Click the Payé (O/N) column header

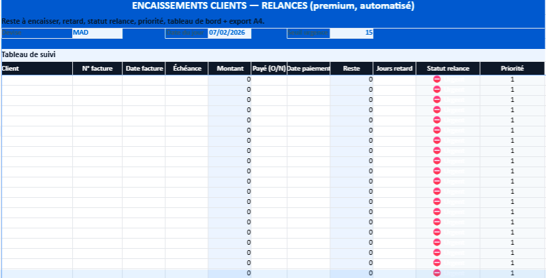click(269, 69)
